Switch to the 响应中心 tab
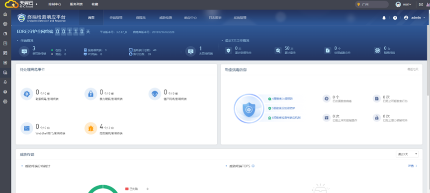430x193 pixels. click(190, 17)
